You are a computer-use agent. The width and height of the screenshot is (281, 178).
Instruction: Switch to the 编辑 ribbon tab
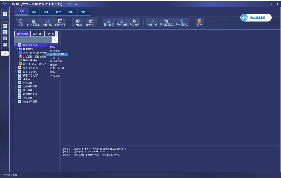point(46,12)
